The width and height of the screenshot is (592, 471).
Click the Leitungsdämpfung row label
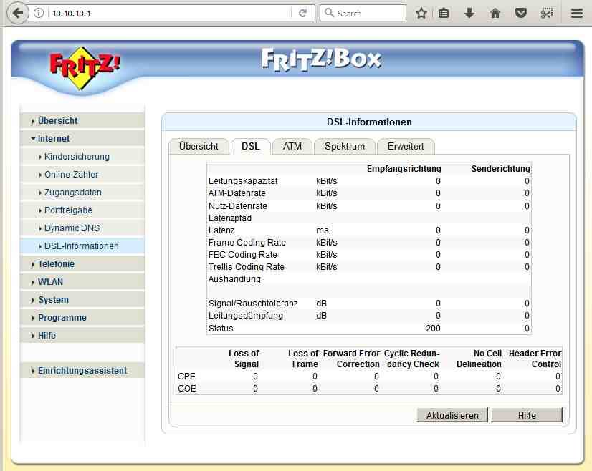(245, 315)
